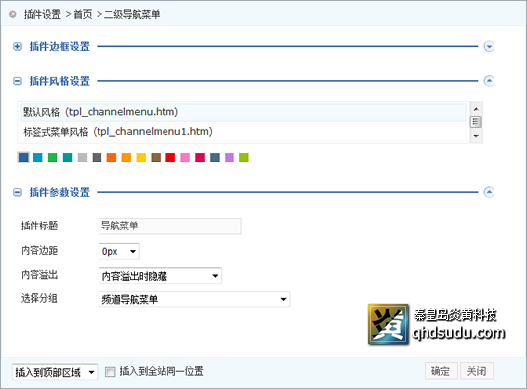Collapse 插件参数设置 with the minus icon
The height and width of the screenshot is (389, 527).
17,192
